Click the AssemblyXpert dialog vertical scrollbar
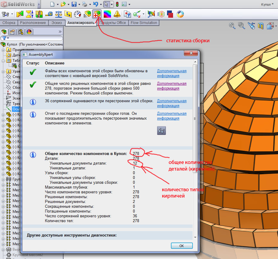 click(x=196, y=120)
